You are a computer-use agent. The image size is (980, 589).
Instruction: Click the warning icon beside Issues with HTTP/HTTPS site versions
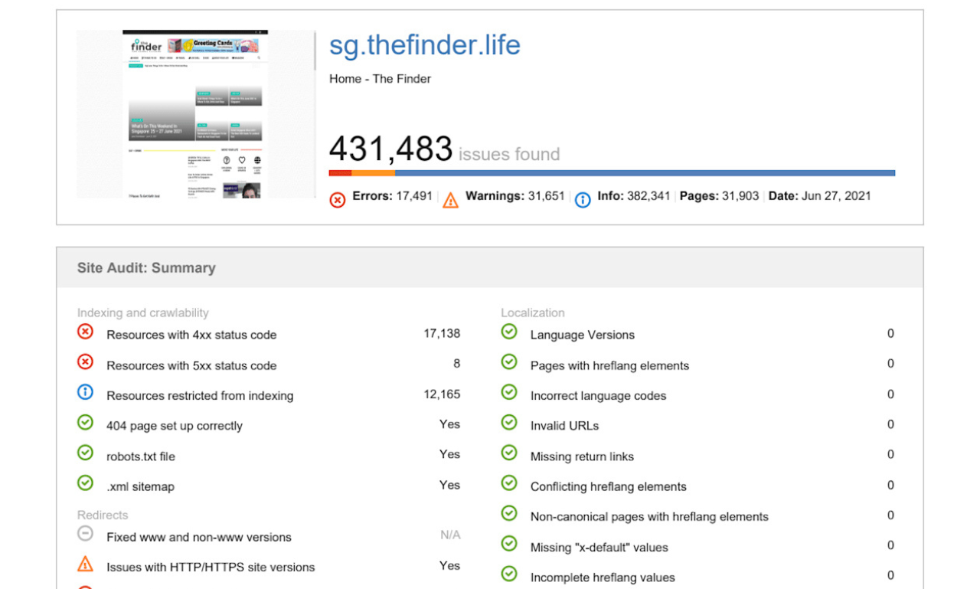coord(85,564)
